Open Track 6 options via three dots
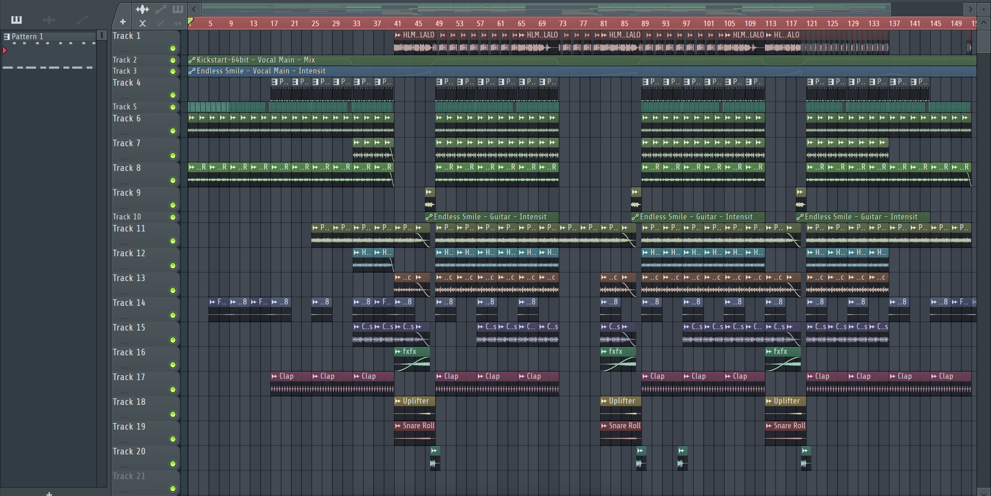 pos(124,133)
